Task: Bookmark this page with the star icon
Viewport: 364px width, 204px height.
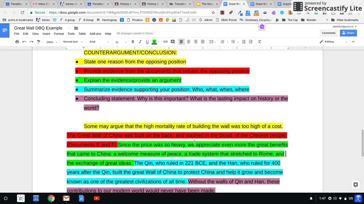Action: [x=213, y=12]
